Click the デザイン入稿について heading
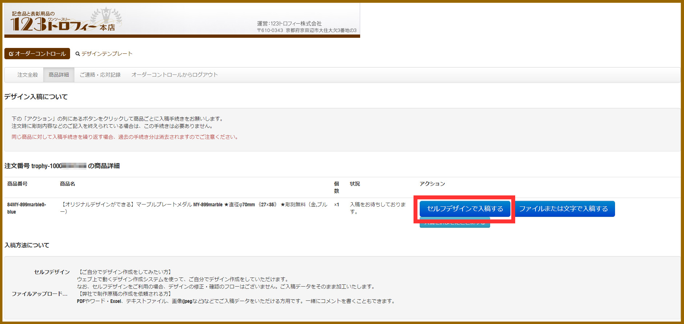This screenshot has height=324, width=684. coord(36,97)
